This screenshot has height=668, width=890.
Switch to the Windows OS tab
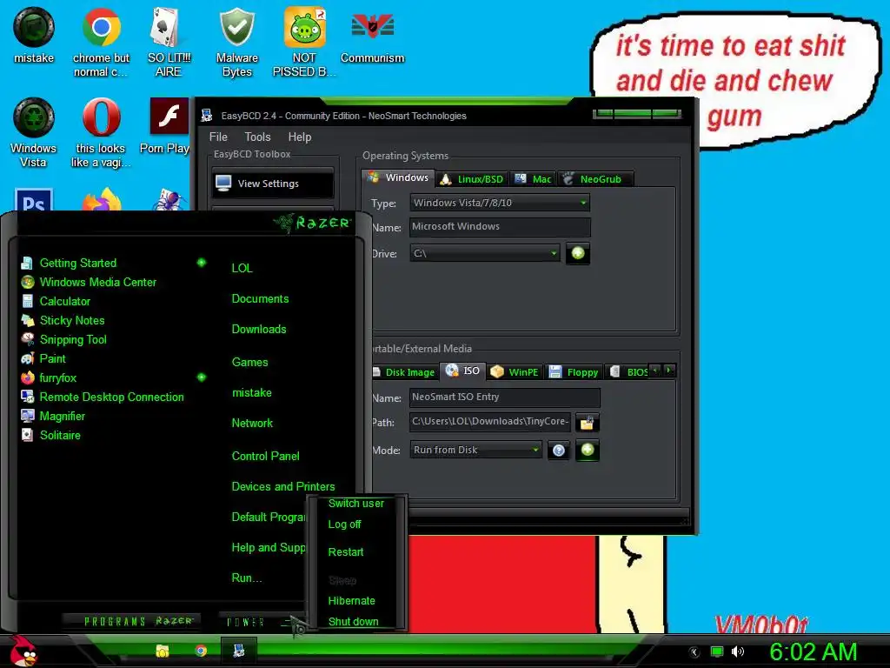pyautogui.click(x=398, y=177)
